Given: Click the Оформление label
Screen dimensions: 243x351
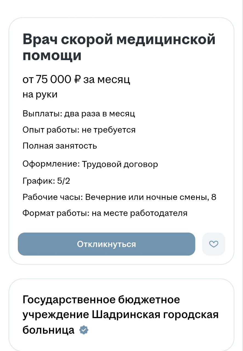Looking at the screenshot, I should (x=51, y=164).
